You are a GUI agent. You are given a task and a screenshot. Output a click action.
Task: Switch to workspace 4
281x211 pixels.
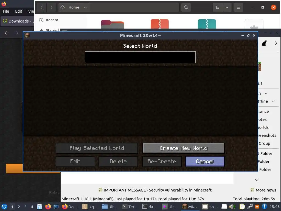[32, 207]
